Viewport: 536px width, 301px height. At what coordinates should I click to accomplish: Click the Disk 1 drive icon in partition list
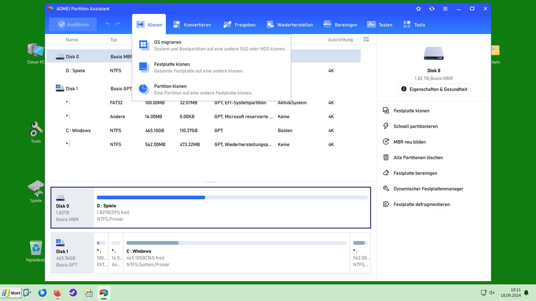[60, 88]
